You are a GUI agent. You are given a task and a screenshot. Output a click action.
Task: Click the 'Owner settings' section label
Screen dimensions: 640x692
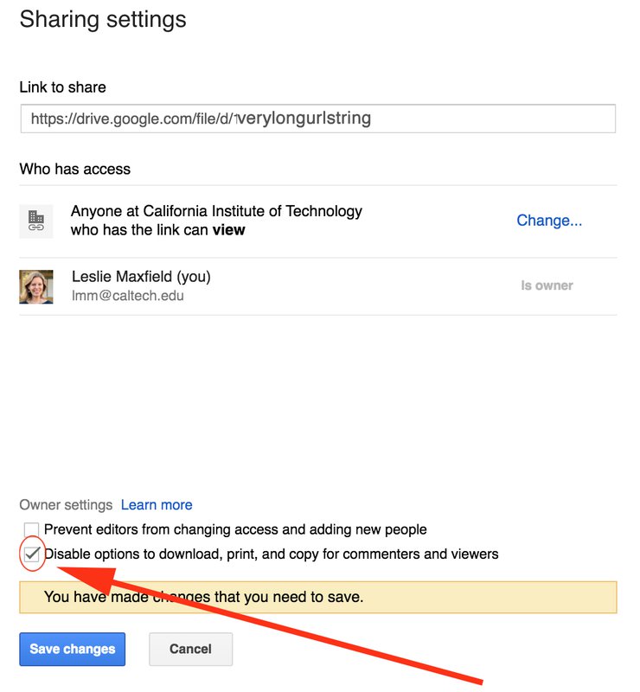click(x=66, y=505)
